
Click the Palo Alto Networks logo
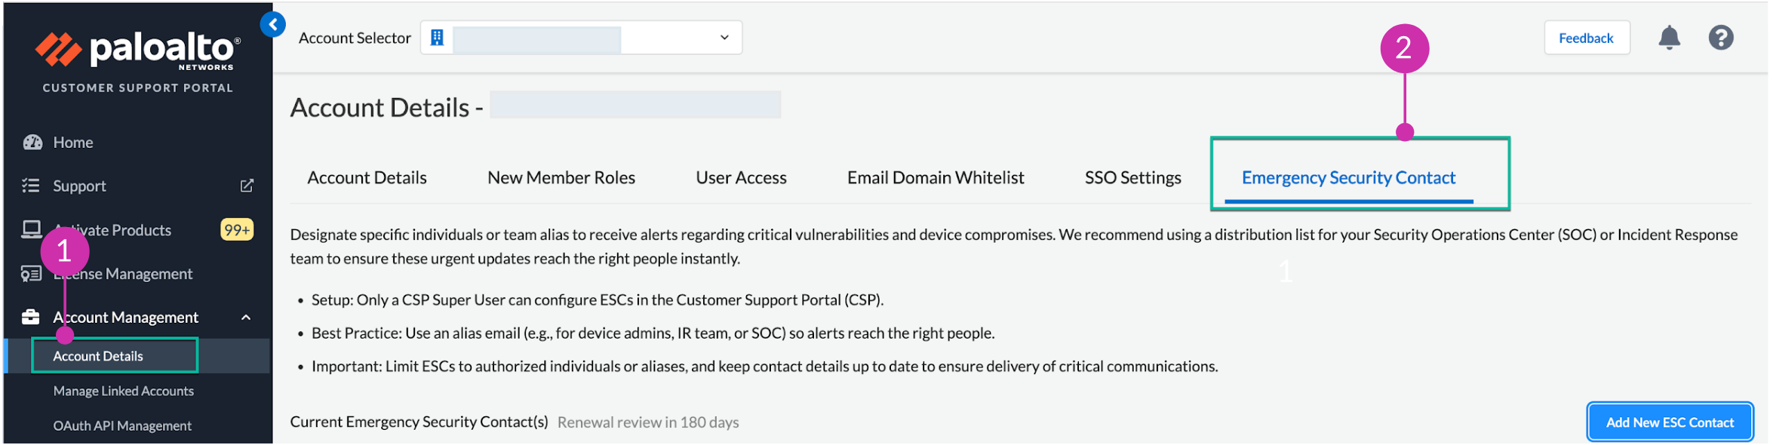coord(137,50)
